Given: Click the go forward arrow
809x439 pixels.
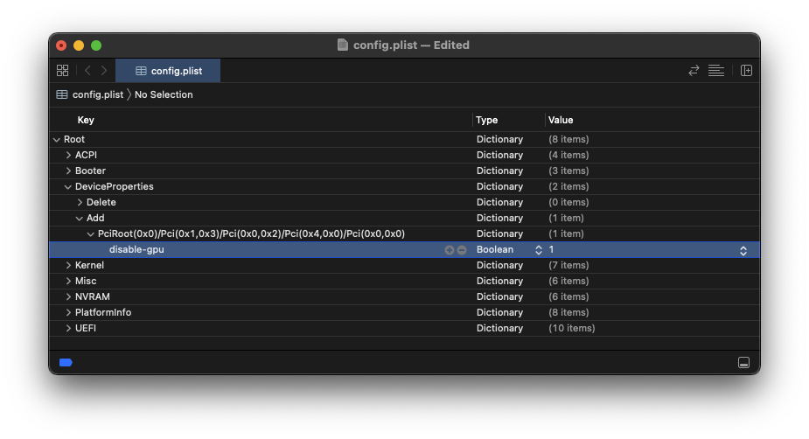Looking at the screenshot, I should 104,71.
